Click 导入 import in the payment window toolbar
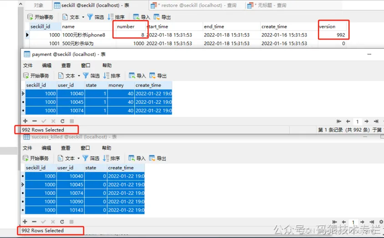The width and height of the screenshot is (384, 238). tap(138, 76)
